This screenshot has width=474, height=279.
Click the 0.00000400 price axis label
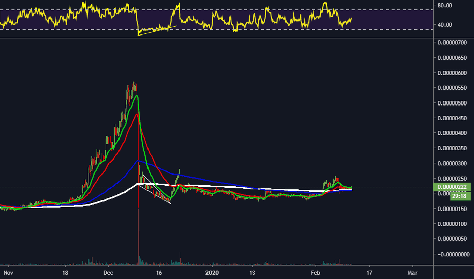(x=452, y=133)
